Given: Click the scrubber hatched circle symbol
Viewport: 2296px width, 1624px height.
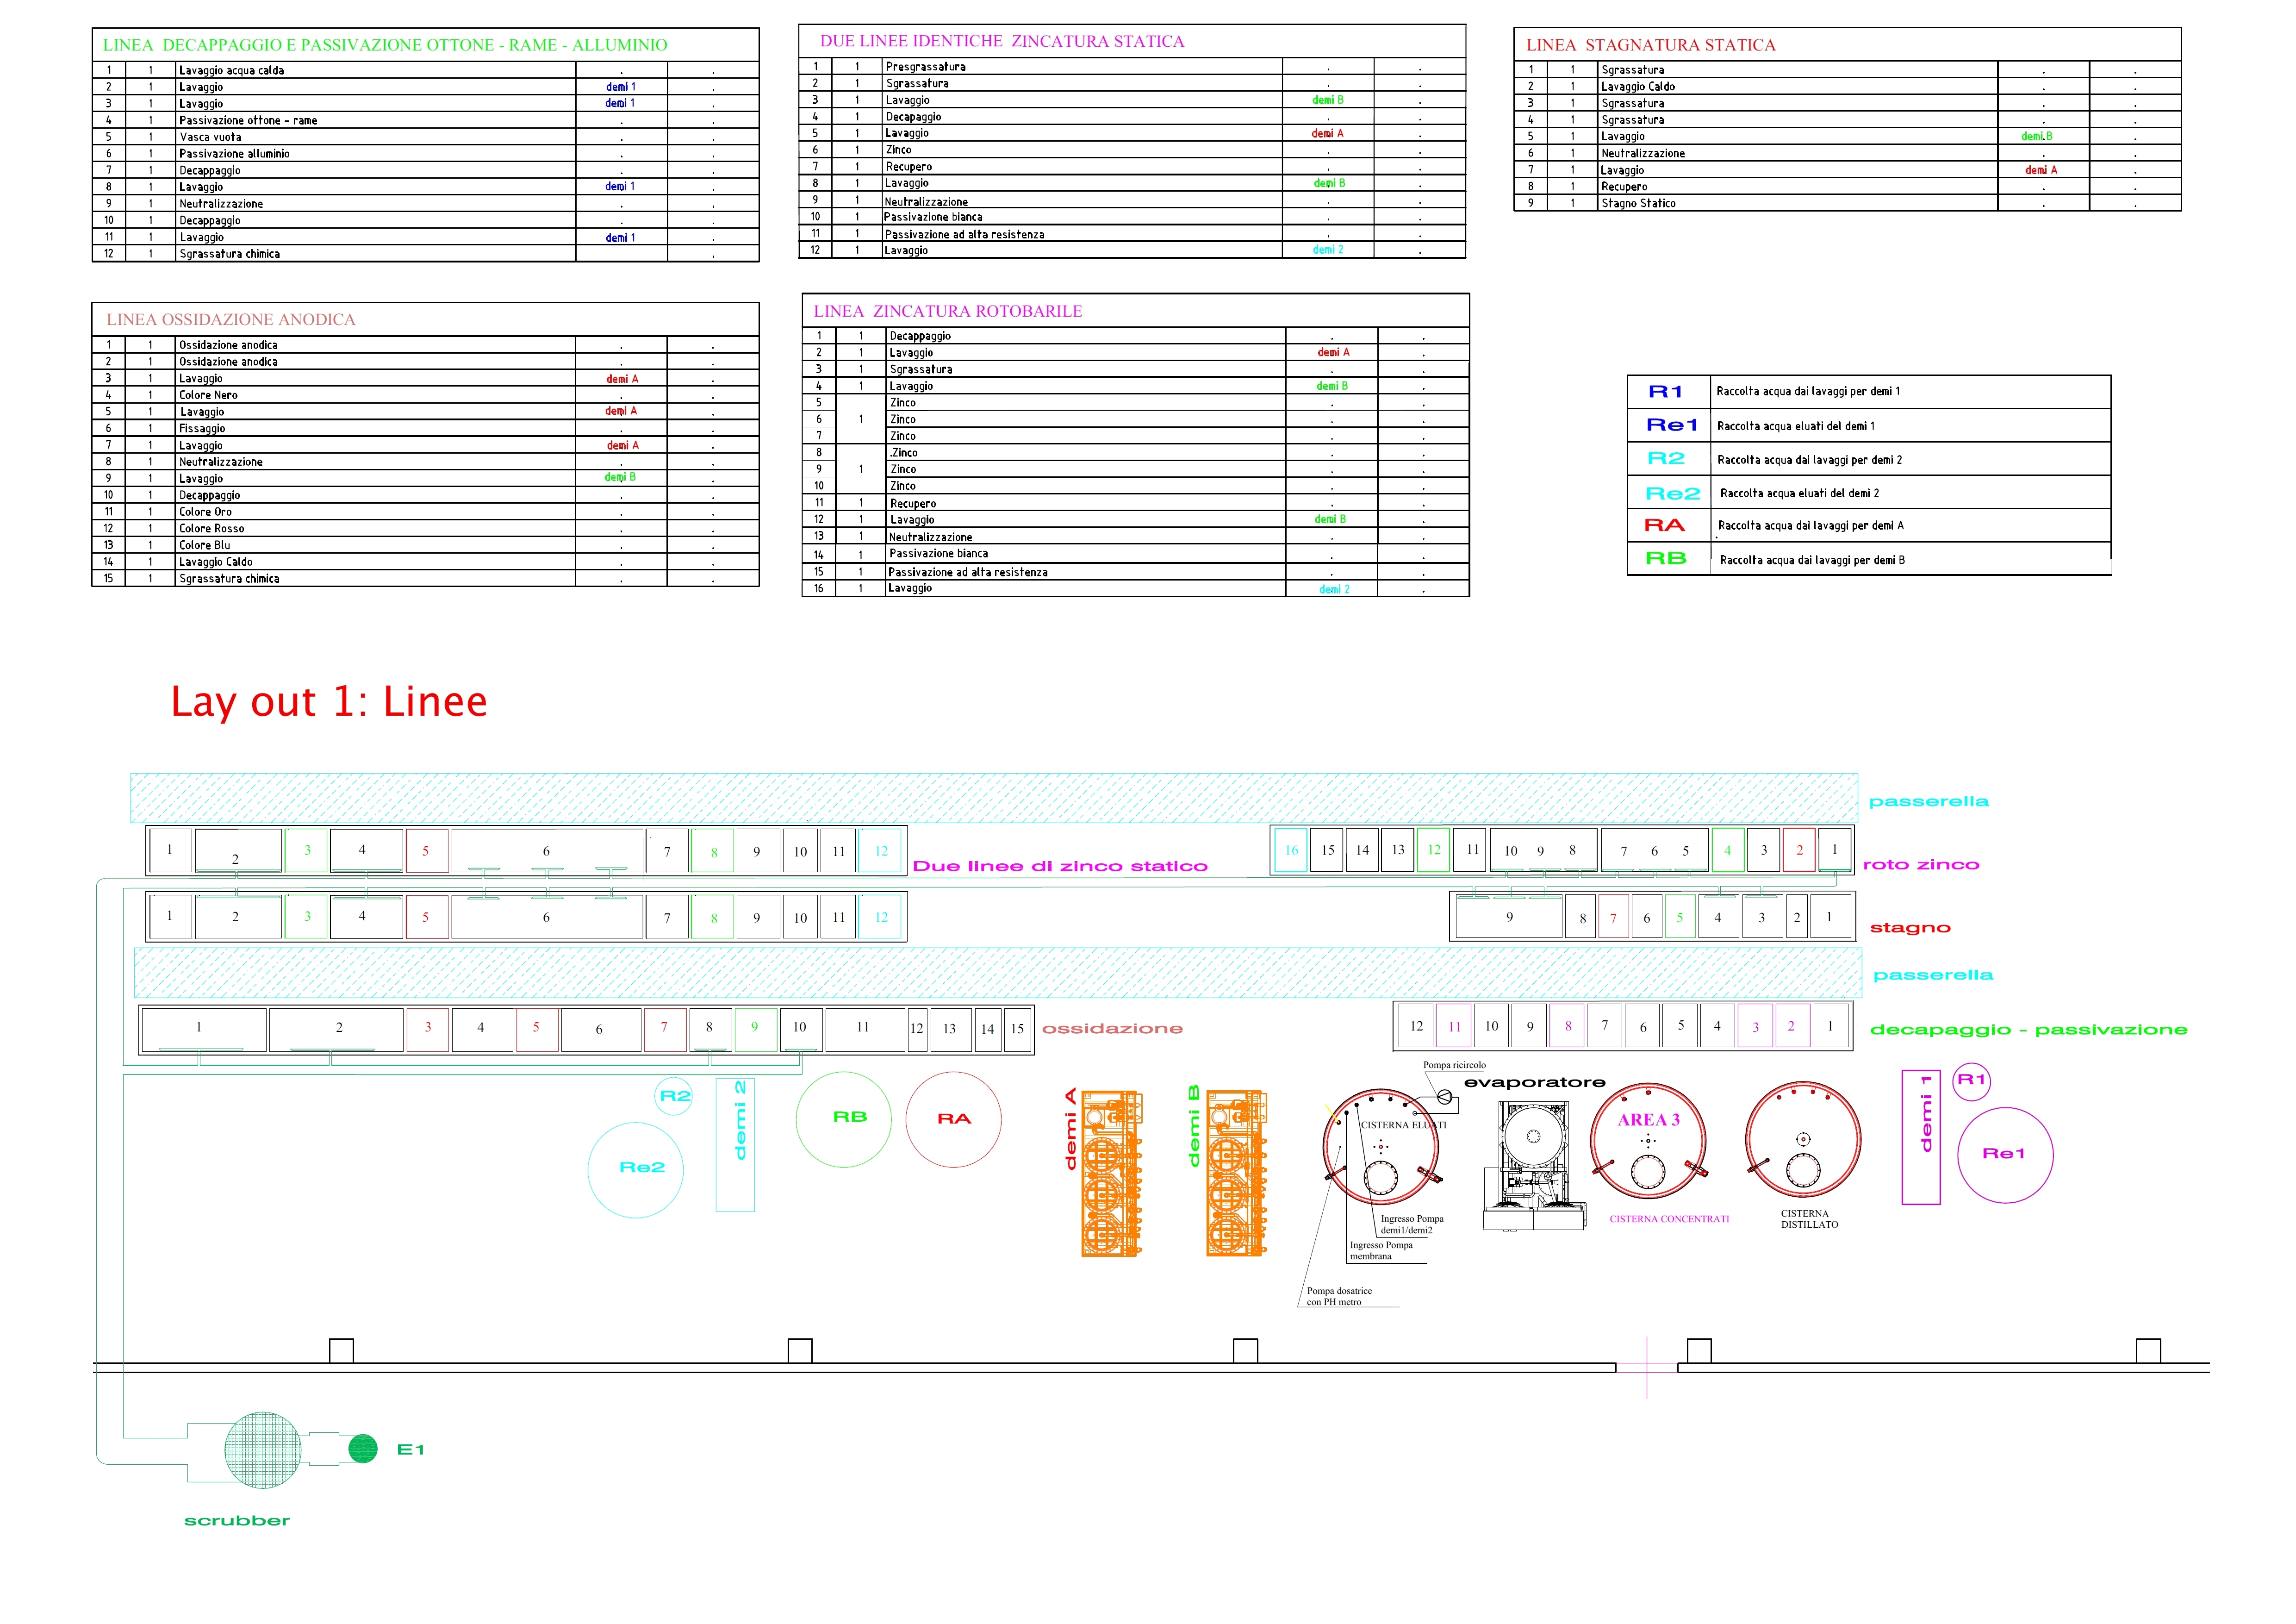Looking at the screenshot, I should tap(263, 1450).
